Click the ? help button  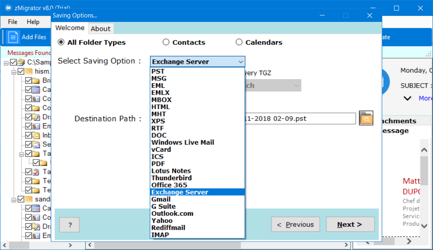(69, 224)
